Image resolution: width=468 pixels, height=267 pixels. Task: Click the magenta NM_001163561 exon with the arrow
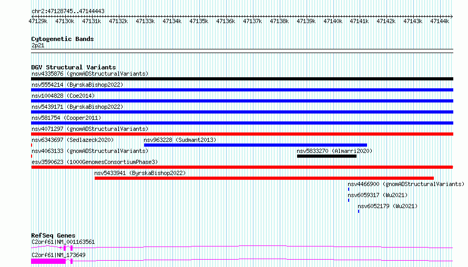(64, 248)
